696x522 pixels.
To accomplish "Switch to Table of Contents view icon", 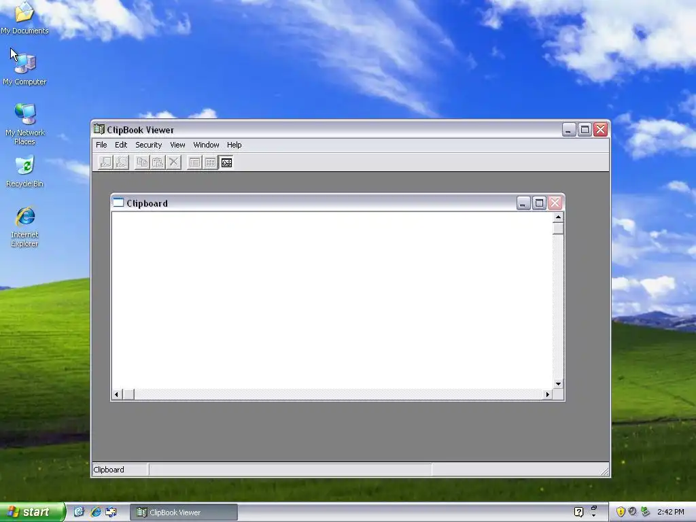I will point(194,162).
